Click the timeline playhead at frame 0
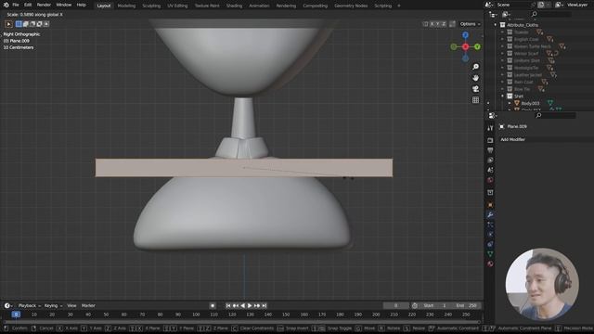594x334 pixels. (x=16, y=315)
